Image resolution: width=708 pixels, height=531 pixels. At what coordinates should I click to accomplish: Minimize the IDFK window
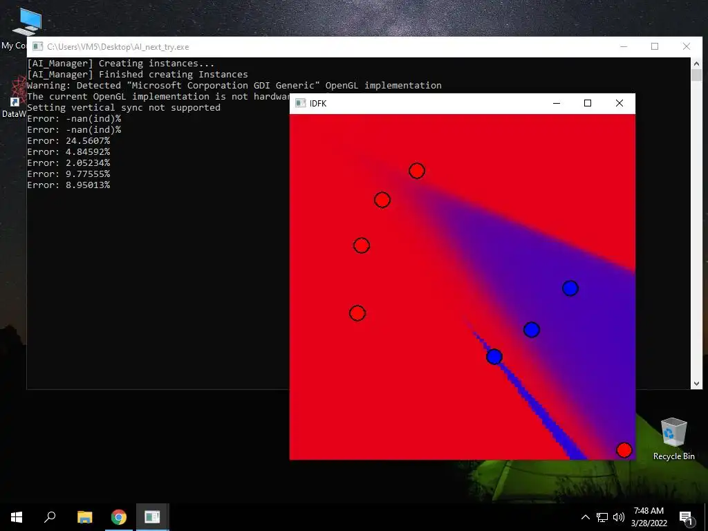point(557,104)
